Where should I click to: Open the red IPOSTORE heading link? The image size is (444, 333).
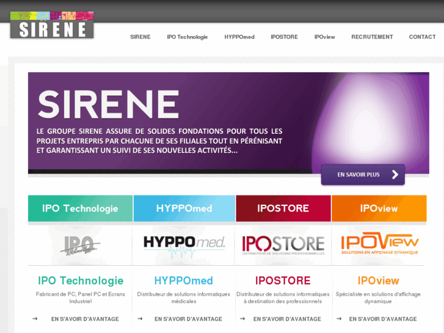pos(283,280)
